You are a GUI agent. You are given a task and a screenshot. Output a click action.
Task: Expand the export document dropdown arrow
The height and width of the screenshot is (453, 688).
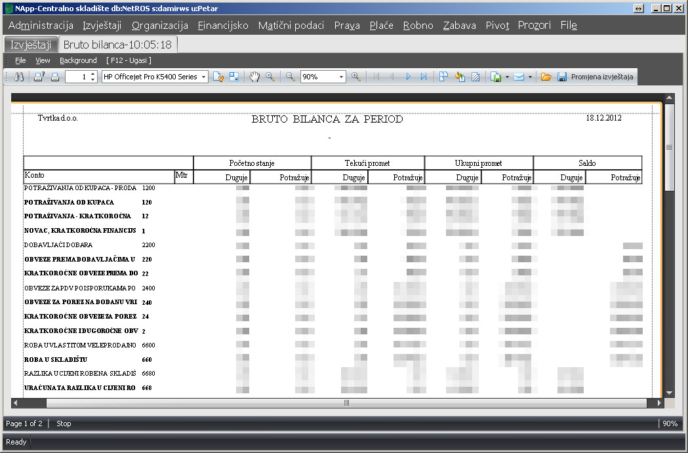point(507,77)
